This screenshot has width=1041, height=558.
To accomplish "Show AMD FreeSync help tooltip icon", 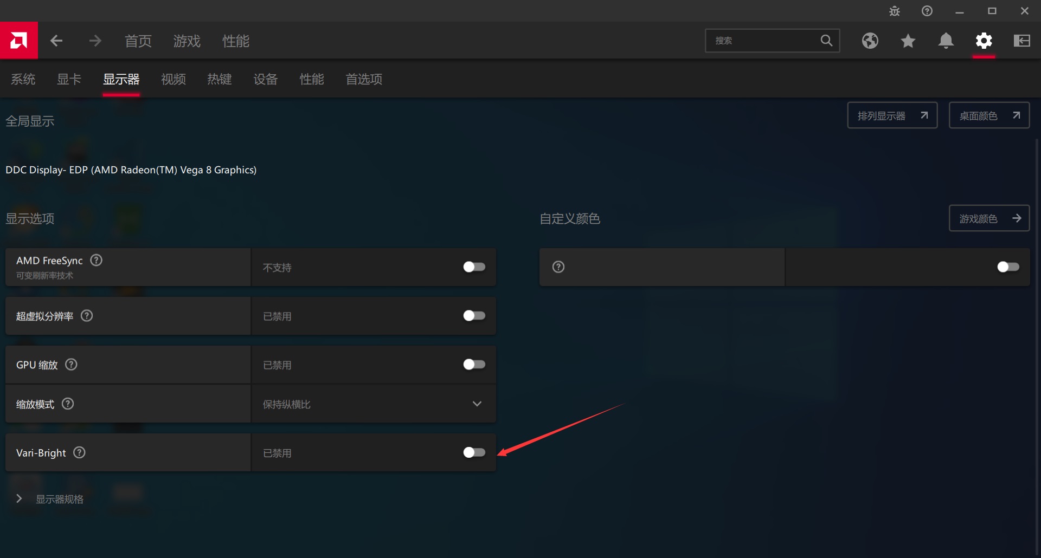I will click(x=97, y=261).
